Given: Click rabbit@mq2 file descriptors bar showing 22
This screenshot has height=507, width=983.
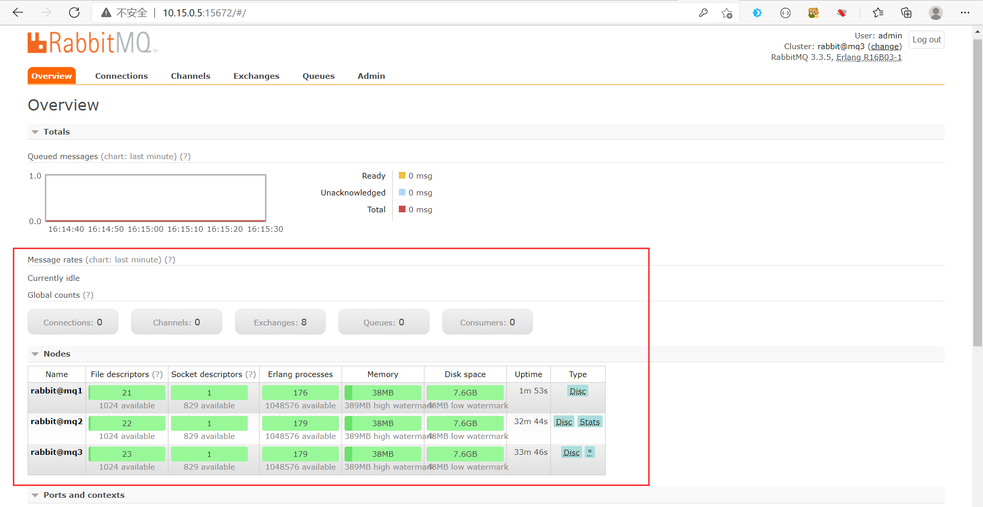Looking at the screenshot, I should [127, 423].
